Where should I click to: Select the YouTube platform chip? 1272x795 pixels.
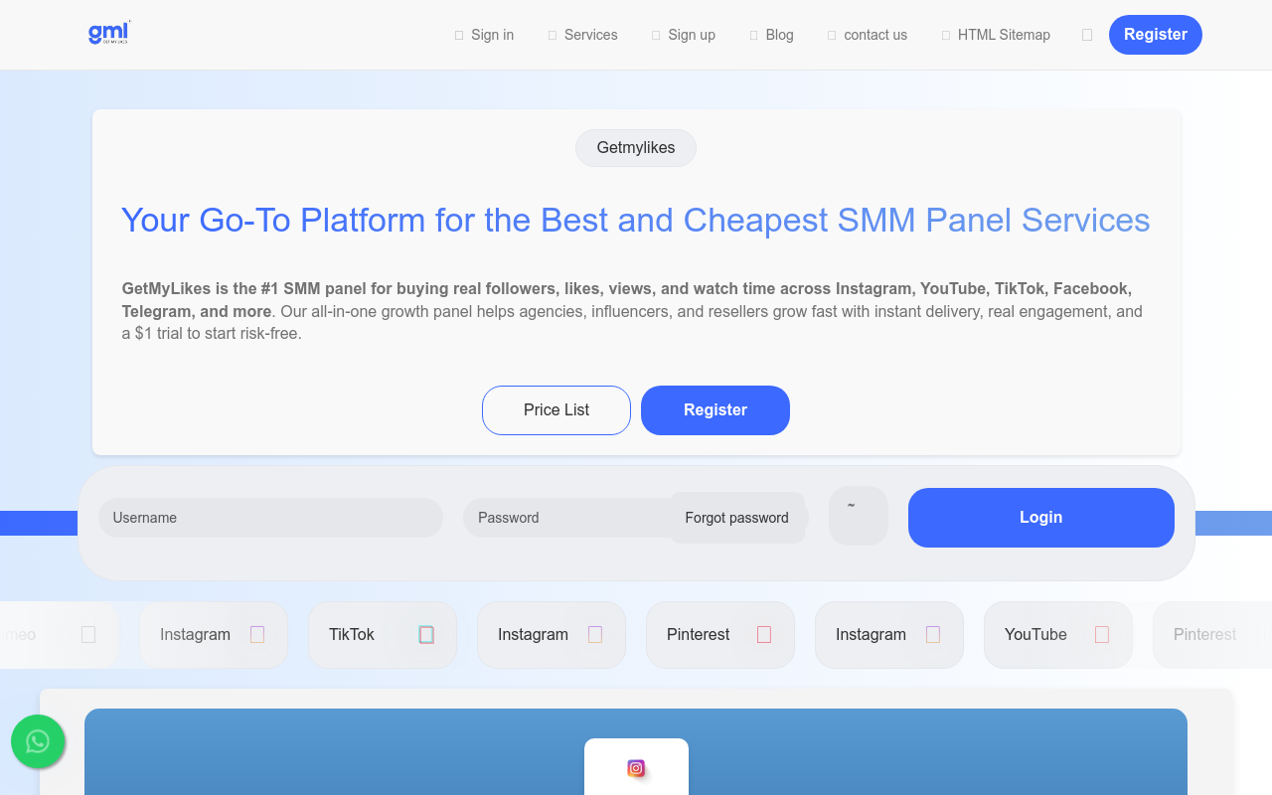(x=1058, y=635)
